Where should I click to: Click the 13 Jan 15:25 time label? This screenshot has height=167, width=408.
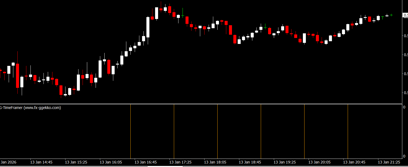[76, 162]
